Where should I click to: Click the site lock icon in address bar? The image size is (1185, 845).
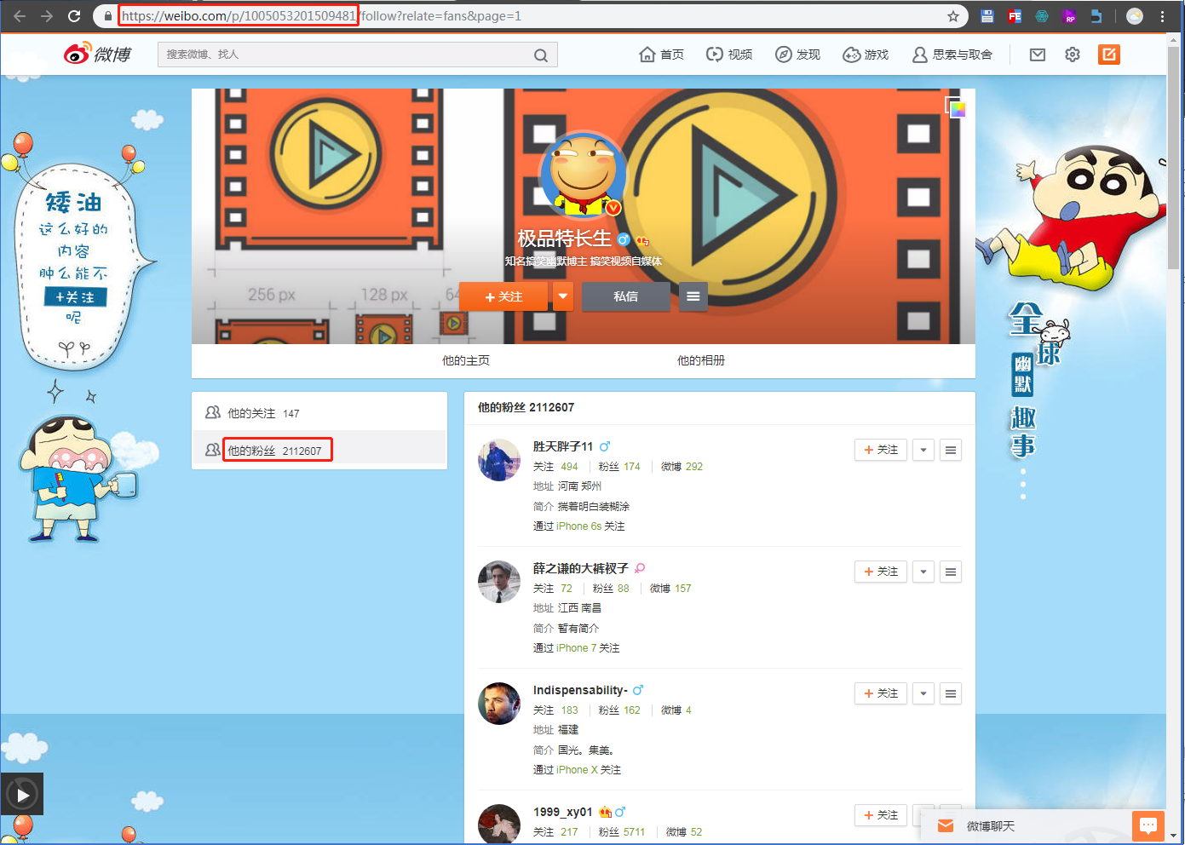coord(107,16)
